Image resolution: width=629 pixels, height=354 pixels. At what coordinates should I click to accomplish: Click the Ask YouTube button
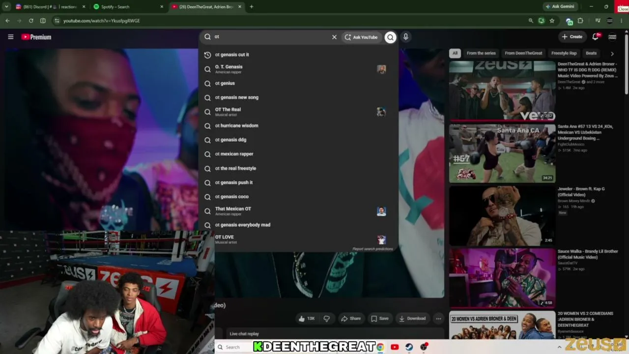click(x=361, y=37)
